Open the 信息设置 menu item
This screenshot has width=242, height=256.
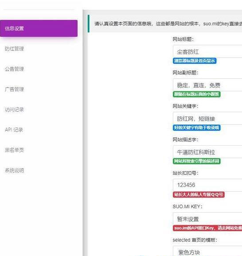pyautogui.click(x=39, y=28)
